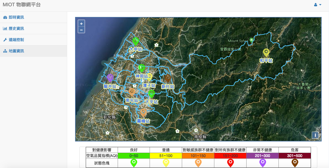Zoom out the map with minus button
Viewport: 329px width, 168px height.
coord(81,30)
